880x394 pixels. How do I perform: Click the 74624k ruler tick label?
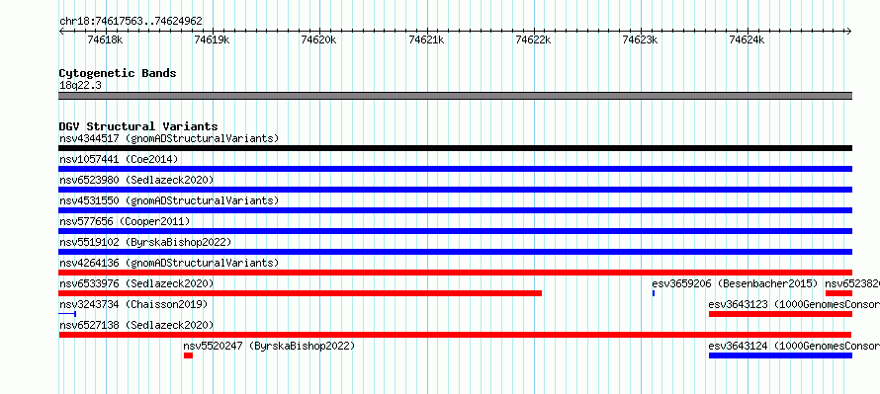747,39
